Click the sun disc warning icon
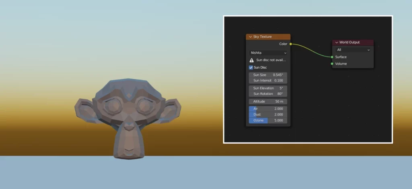This screenshot has width=412, height=189. 251,60
